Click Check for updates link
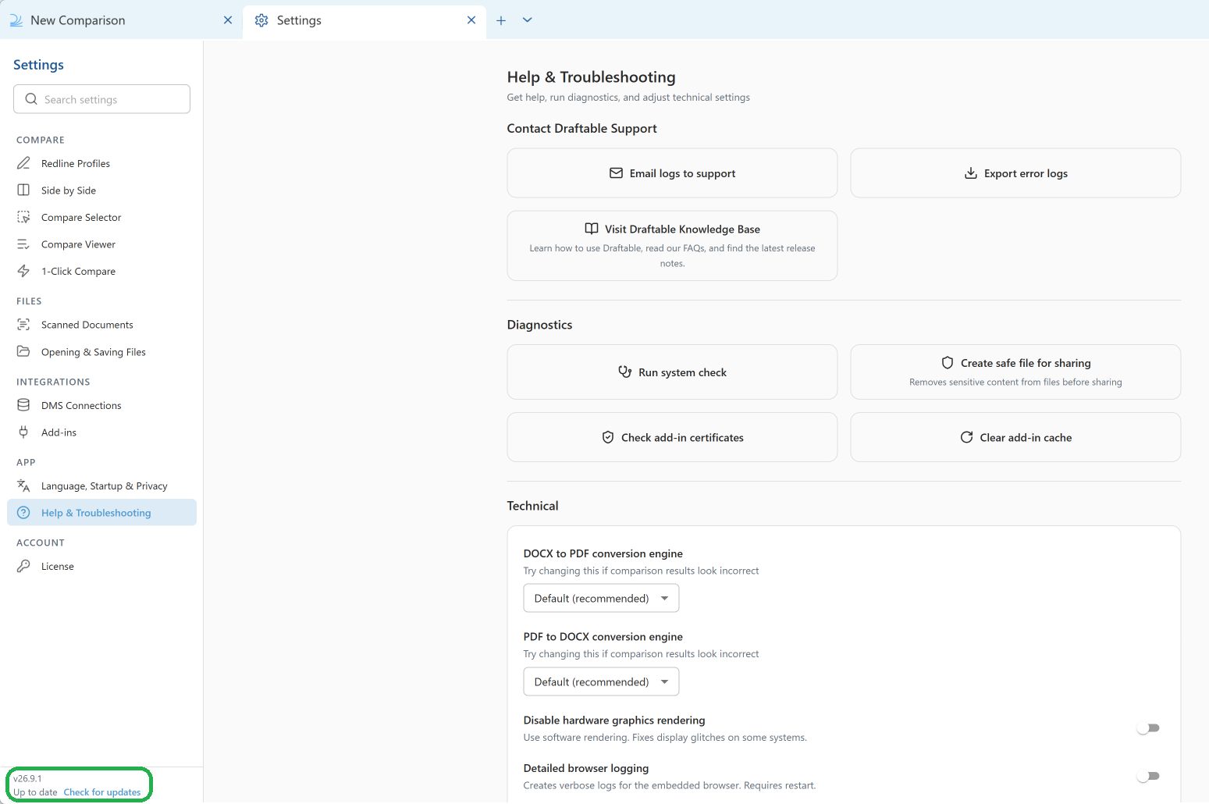The image size is (1209, 804). click(102, 792)
